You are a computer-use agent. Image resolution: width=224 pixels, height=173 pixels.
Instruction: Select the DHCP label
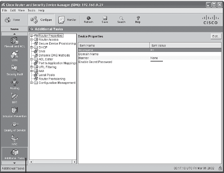pyautogui.click(x=43, y=47)
